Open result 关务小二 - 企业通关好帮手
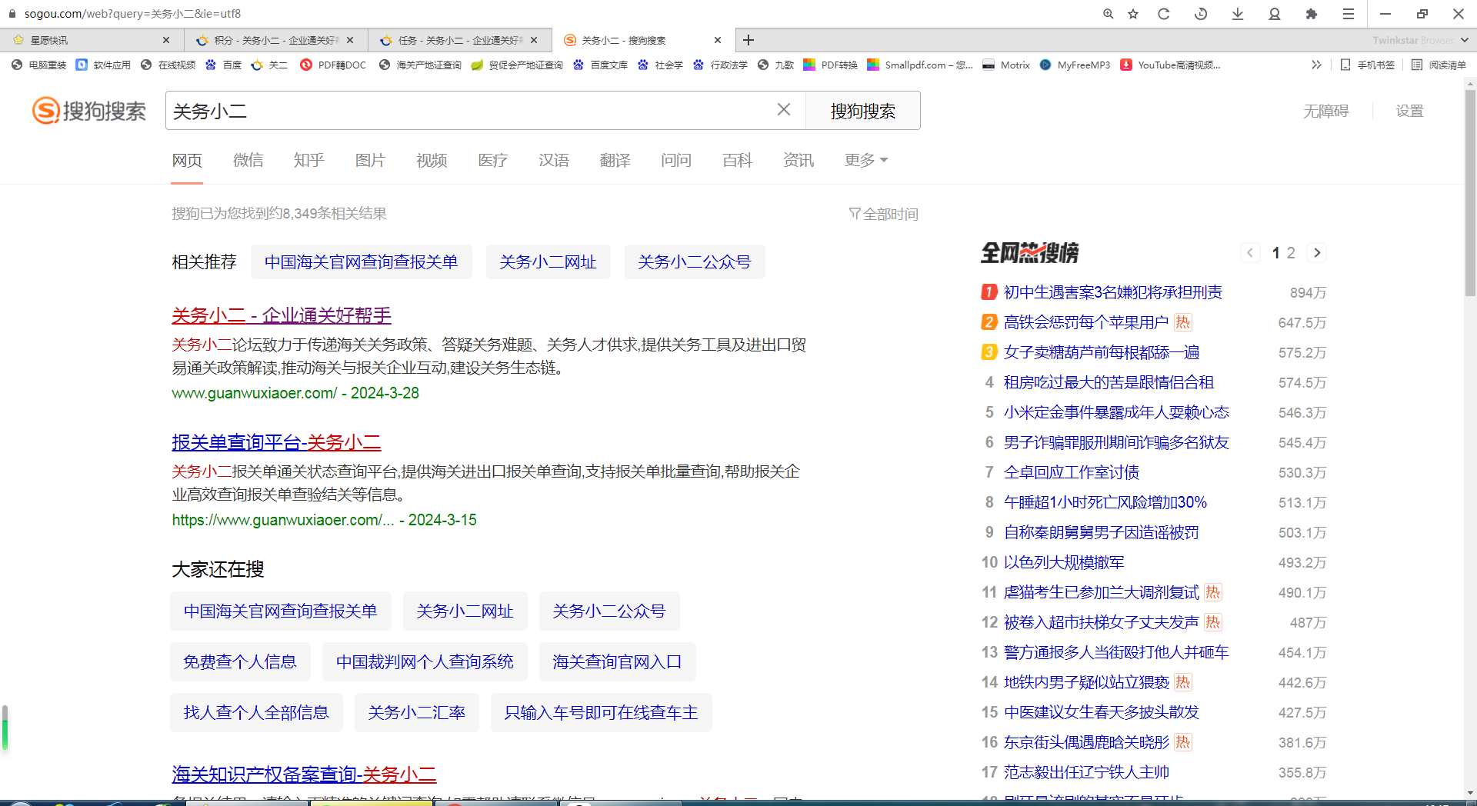 coord(282,315)
